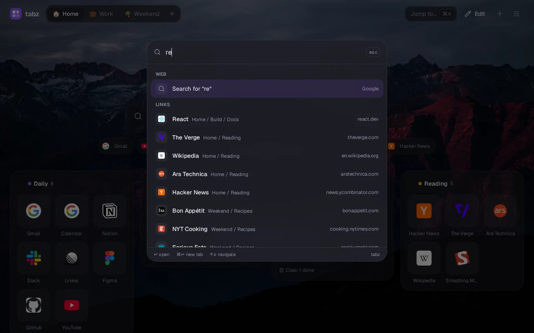The image size is (534, 333).
Task: Open the Smashing Magazine tile
Action: [462, 263]
